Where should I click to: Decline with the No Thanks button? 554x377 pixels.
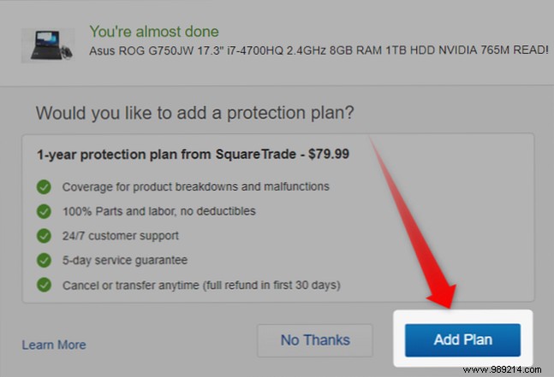pos(315,341)
